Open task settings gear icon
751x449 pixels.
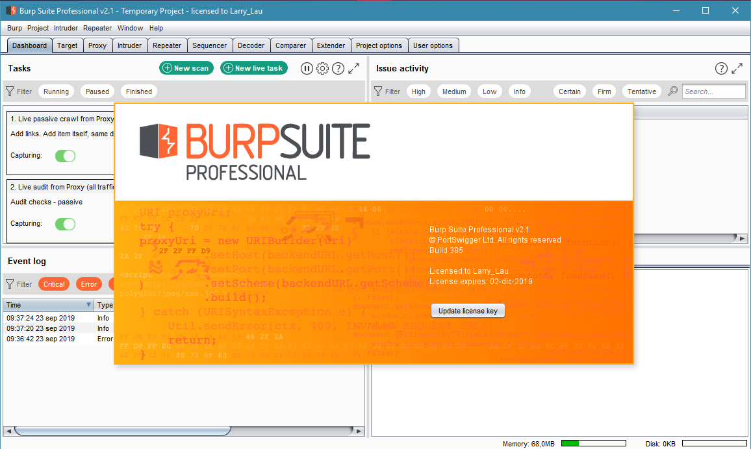pos(322,68)
